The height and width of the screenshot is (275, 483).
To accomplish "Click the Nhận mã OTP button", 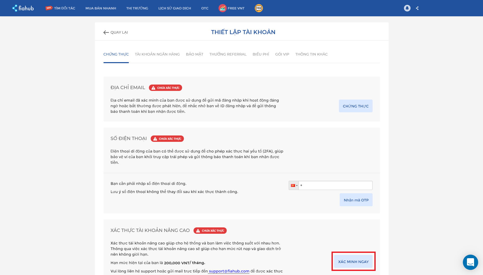I will click(356, 200).
